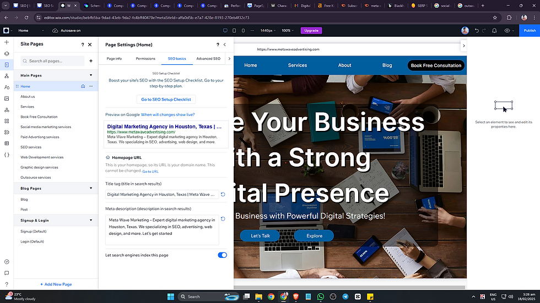
Task: Select the mobile breakpoint icon in top bar
Action: (243, 31)
